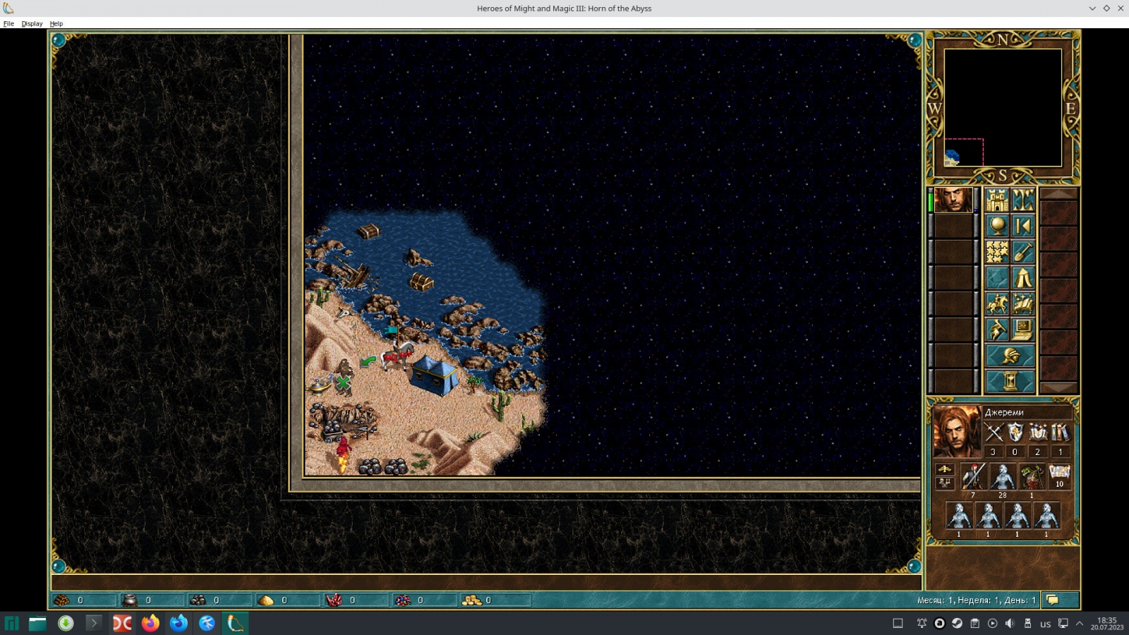
Task: Click the gems resource counter
Action: click(424, 600)
